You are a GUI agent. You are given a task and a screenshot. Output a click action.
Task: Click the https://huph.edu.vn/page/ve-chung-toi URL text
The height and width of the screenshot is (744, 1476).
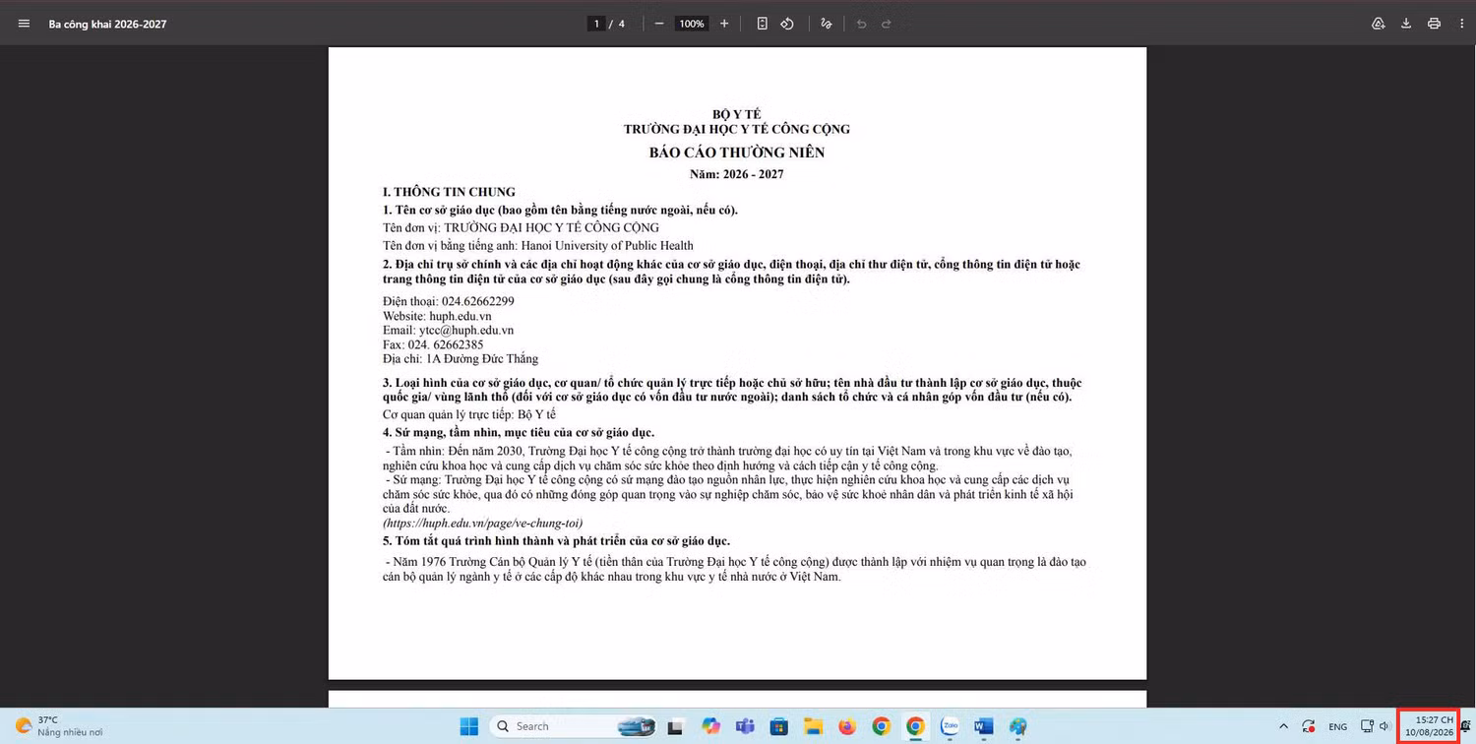tap(482, 523)
